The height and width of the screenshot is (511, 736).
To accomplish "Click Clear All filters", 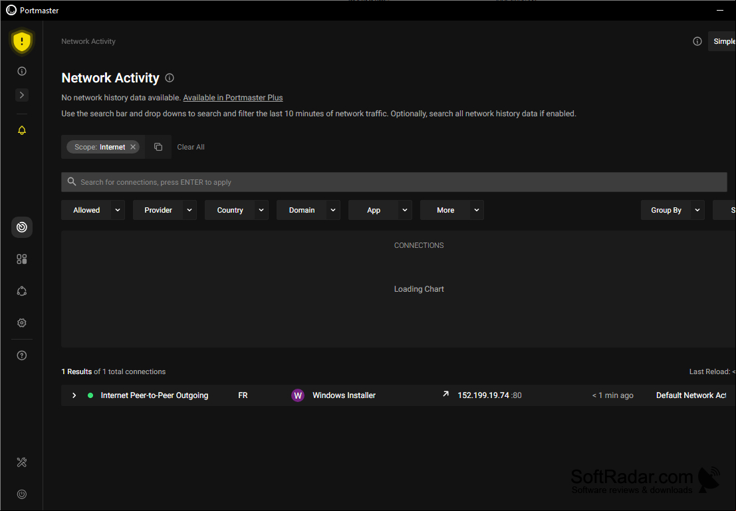I will coord(191,147).
